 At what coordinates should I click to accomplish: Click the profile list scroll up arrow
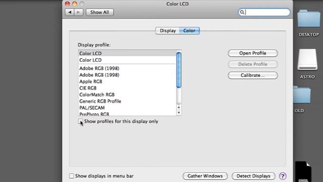[x=179, y=107]
